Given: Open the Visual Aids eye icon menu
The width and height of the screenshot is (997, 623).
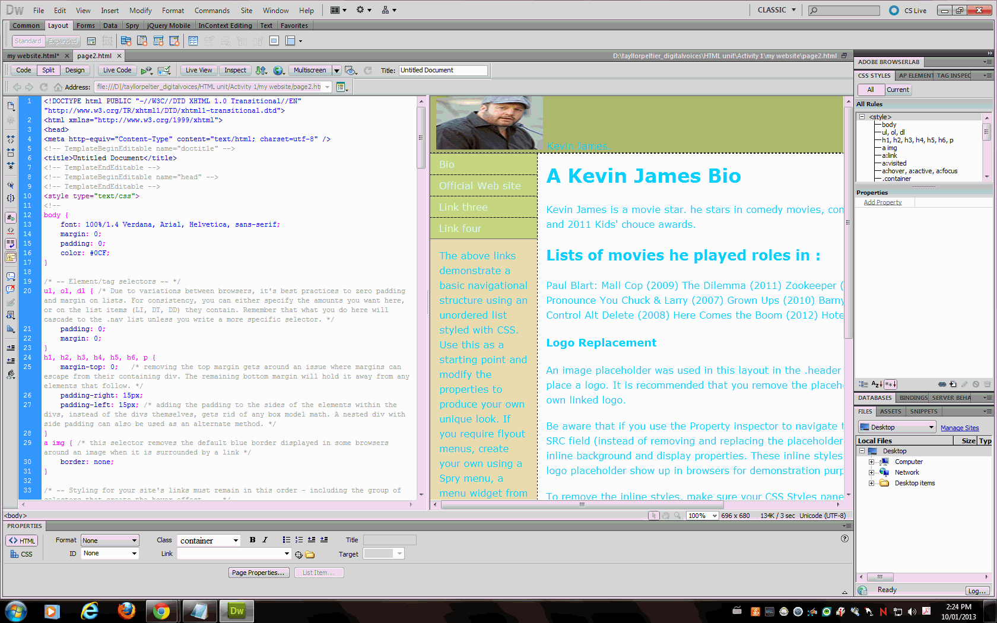Looking at the screenshot, I should (x=351, y=70).
